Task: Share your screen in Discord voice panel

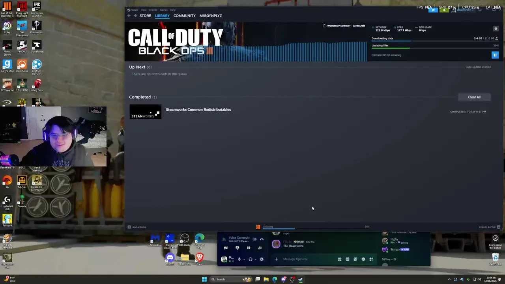Action: pos(237,248)
